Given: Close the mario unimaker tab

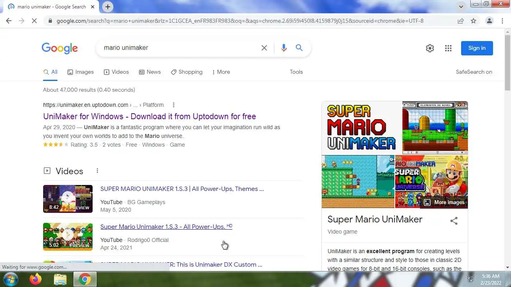Looking at the screenshot, I should pyautogui.click(x=93, y=7).
